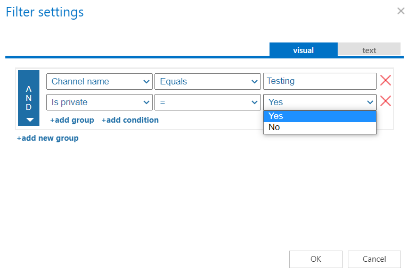Open the Channel name field dropdown
Screen dimensions: 408x274
click(x=99, y=81)
